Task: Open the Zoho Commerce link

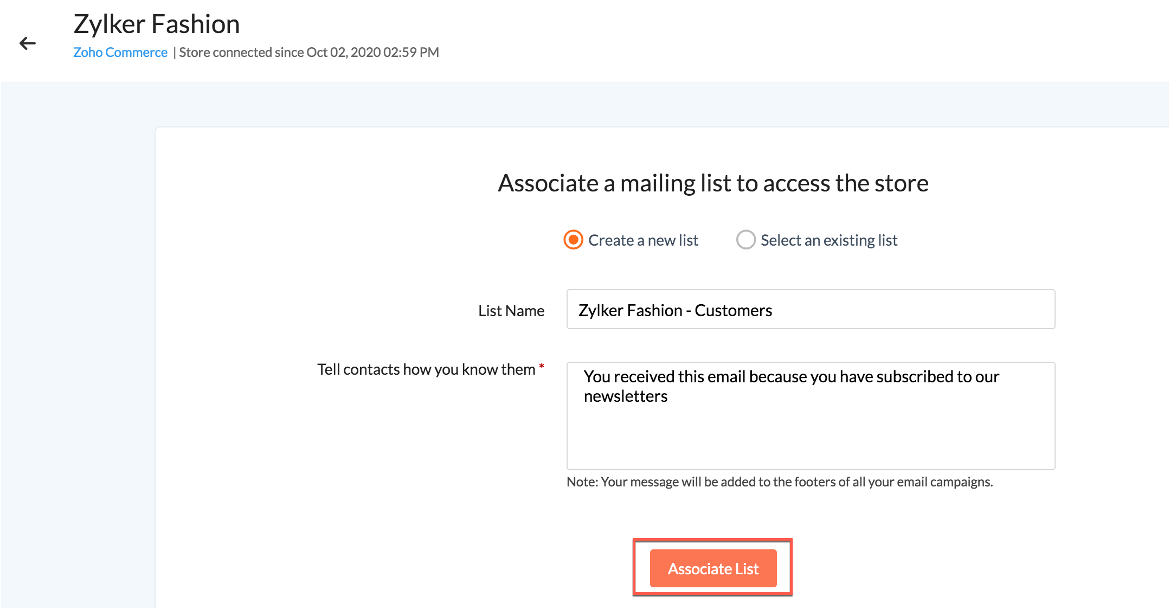Action: [x=120, y=53]
